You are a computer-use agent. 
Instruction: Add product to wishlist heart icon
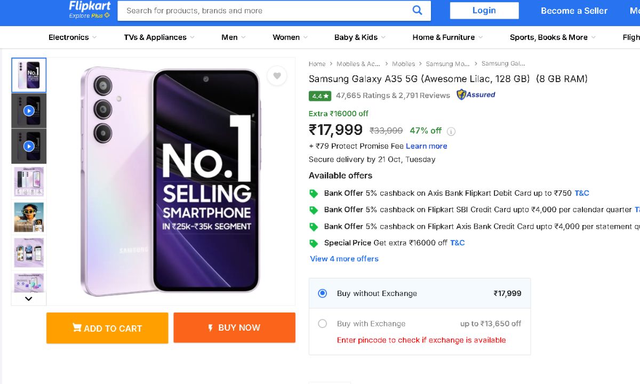coord(277,76)
